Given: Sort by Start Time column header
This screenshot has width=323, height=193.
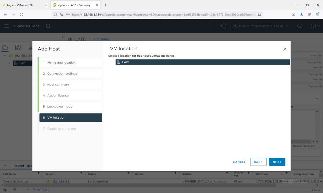Looking at the screenshot, I should coord(261,174).
